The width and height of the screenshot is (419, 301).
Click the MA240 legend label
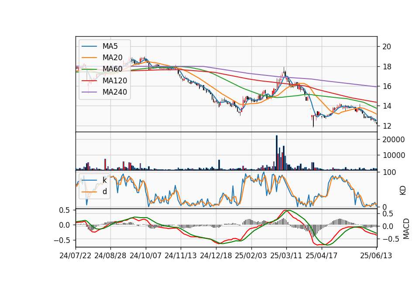click(x=115, y=92)
